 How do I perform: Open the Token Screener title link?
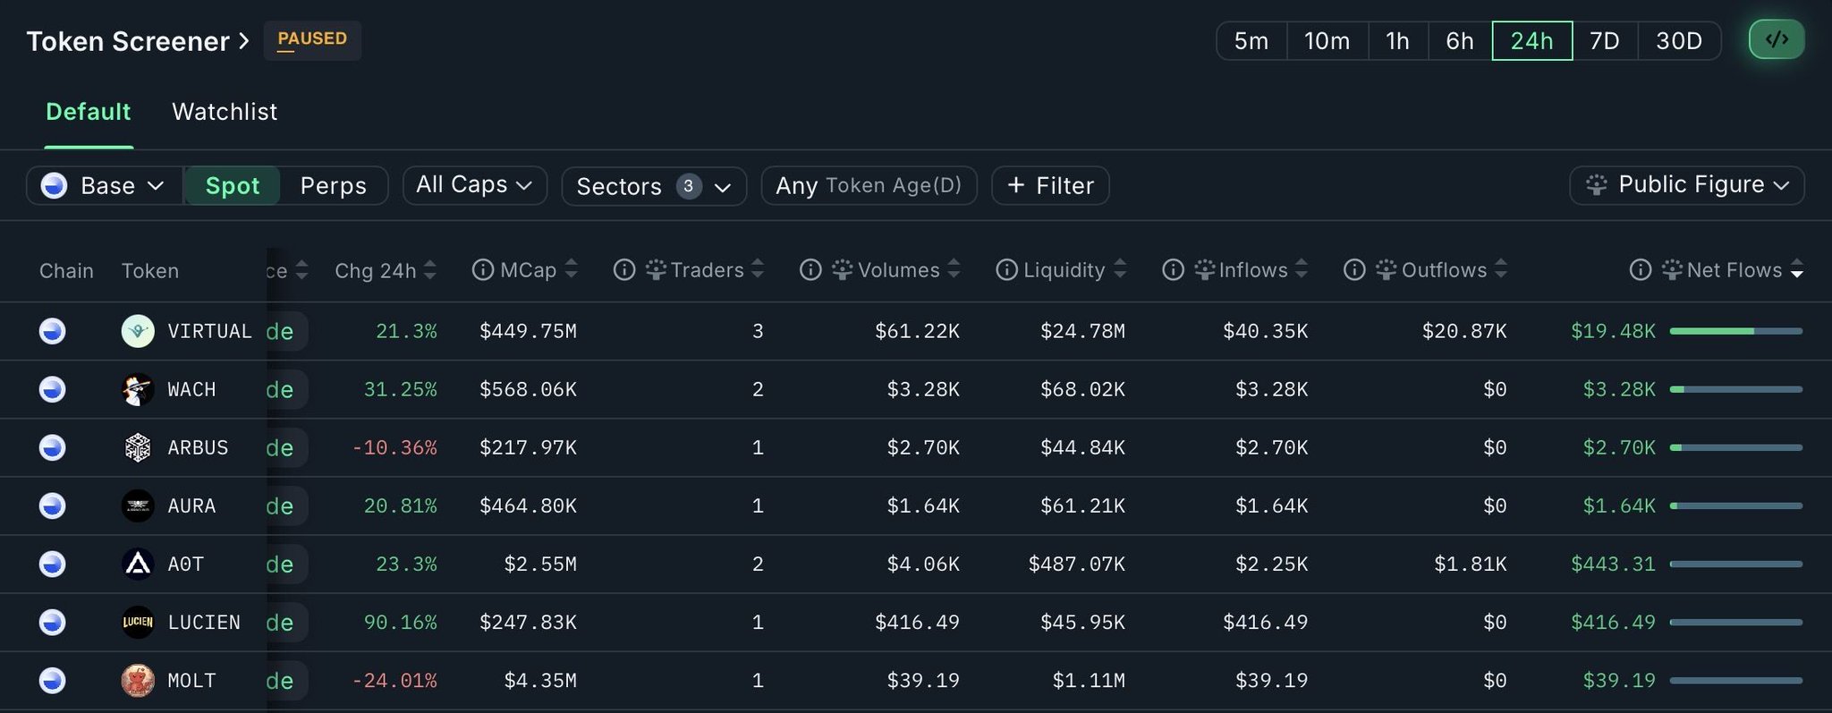tap(138, 41)
